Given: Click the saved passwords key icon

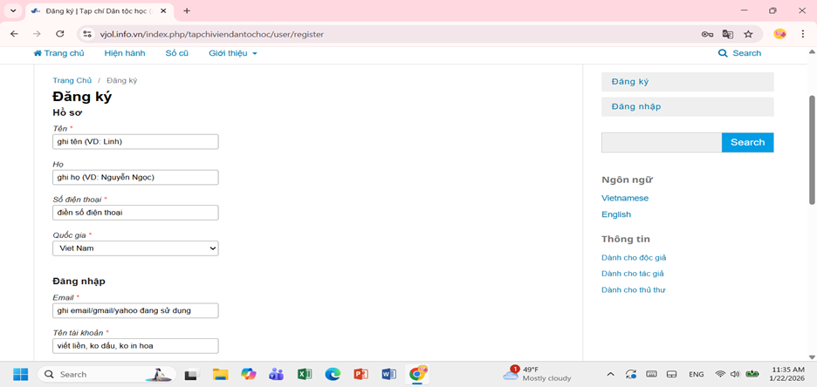Looking at the screenshot, I should tap(707, 34).
